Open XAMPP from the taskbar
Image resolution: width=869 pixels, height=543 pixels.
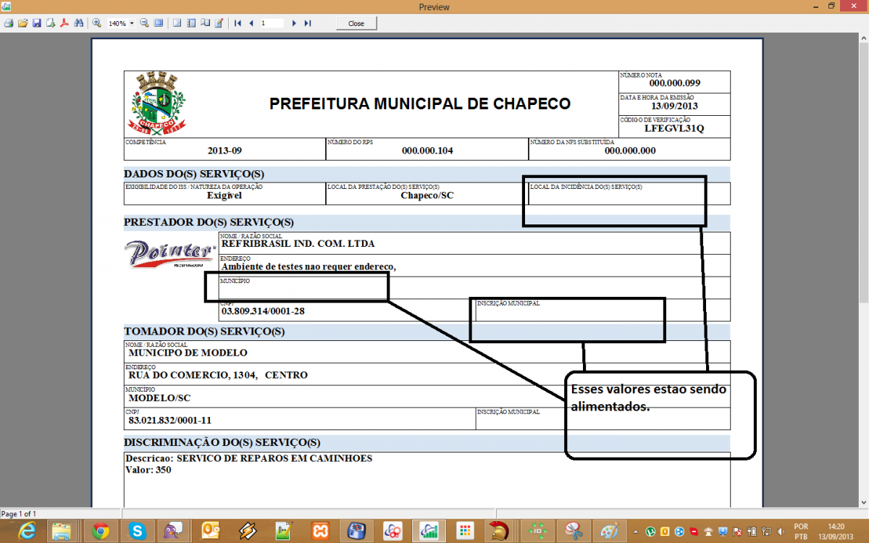[321, 531]
